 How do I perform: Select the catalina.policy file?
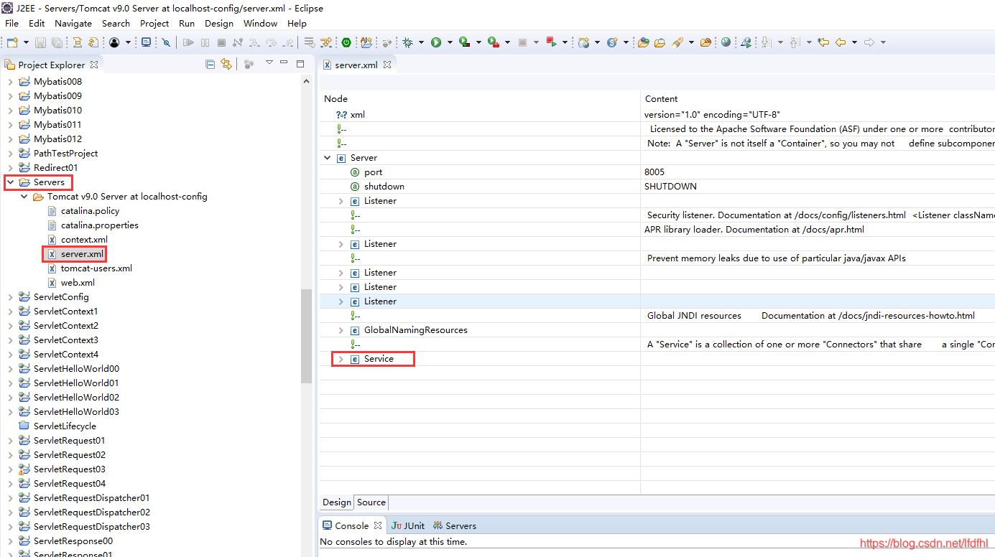click(x=83, y=211)
